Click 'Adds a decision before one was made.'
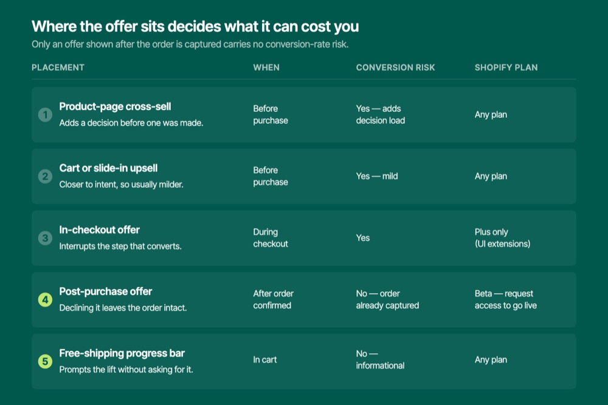The image size is (608, 405). [x=131, y=123]
